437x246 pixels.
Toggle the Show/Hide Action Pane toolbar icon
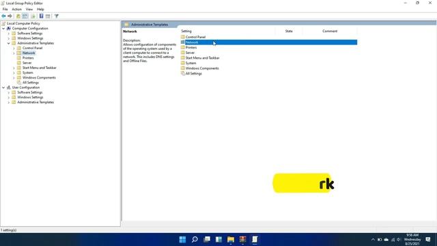coord(48,16)
